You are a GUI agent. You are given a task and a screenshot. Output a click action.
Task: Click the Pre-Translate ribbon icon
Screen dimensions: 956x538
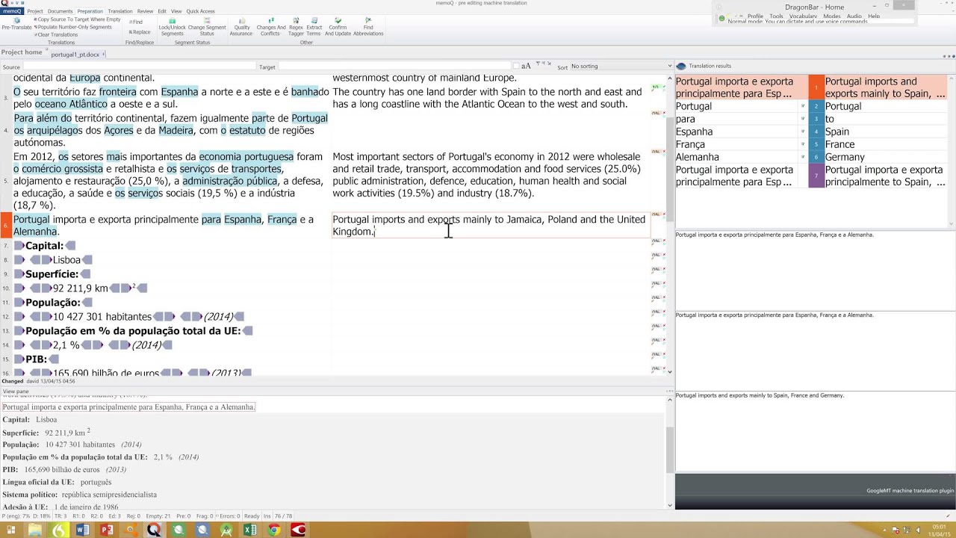pos(16,24)
